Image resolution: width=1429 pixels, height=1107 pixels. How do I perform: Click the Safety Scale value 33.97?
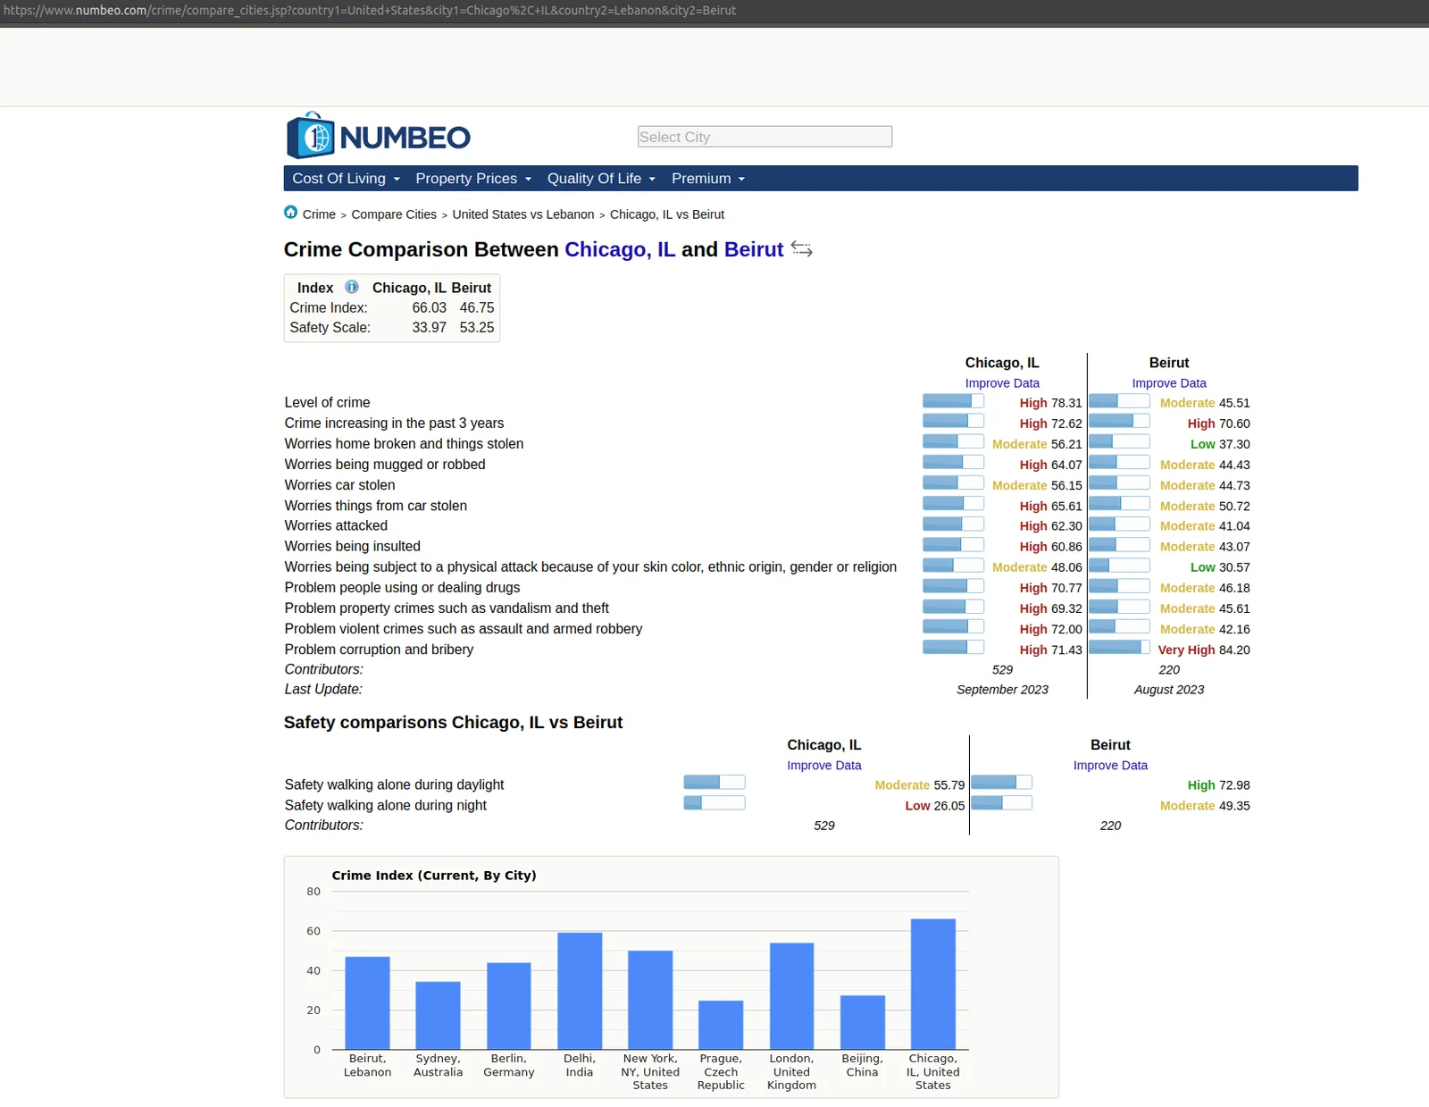coord(430,328)
